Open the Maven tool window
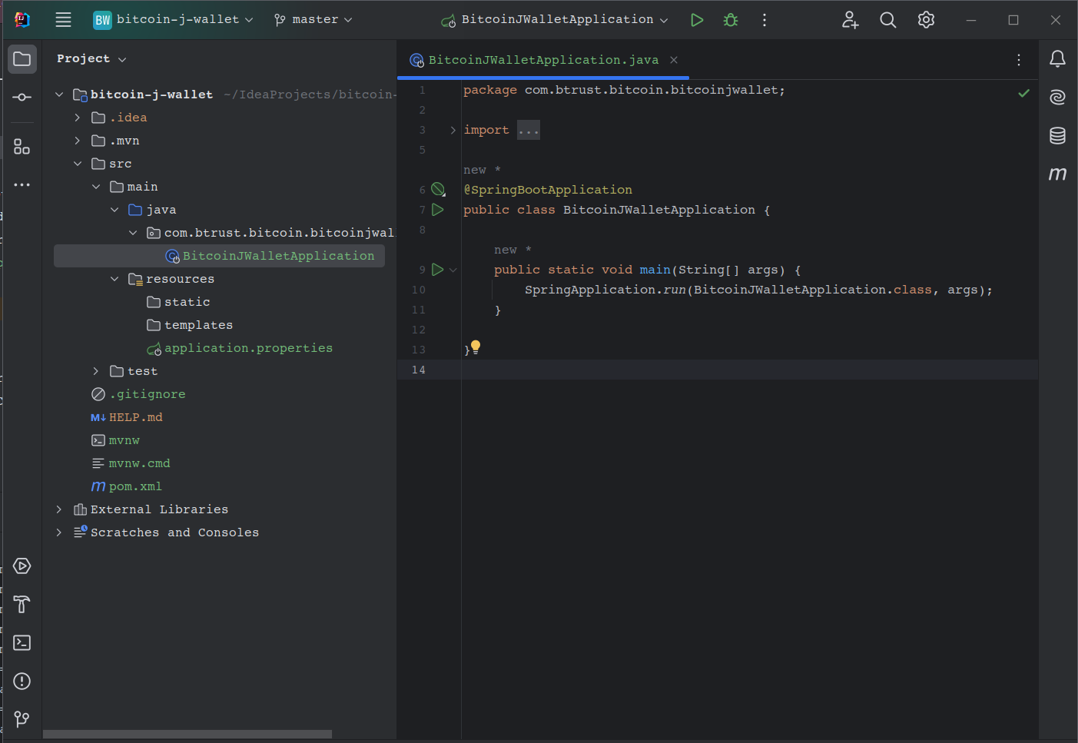1078x743 pixels. point(1057,174)
